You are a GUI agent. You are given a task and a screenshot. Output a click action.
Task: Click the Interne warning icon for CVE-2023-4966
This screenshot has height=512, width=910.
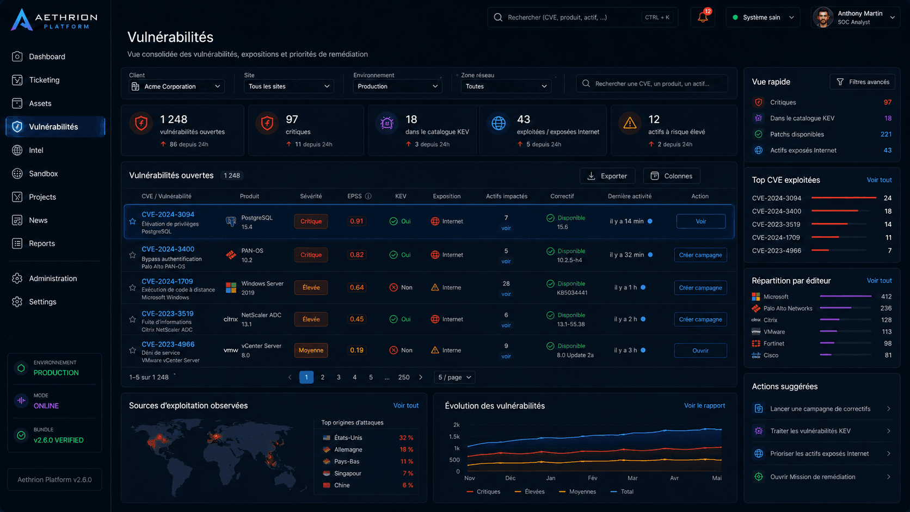pyautogui.click(x=435, y=350)
